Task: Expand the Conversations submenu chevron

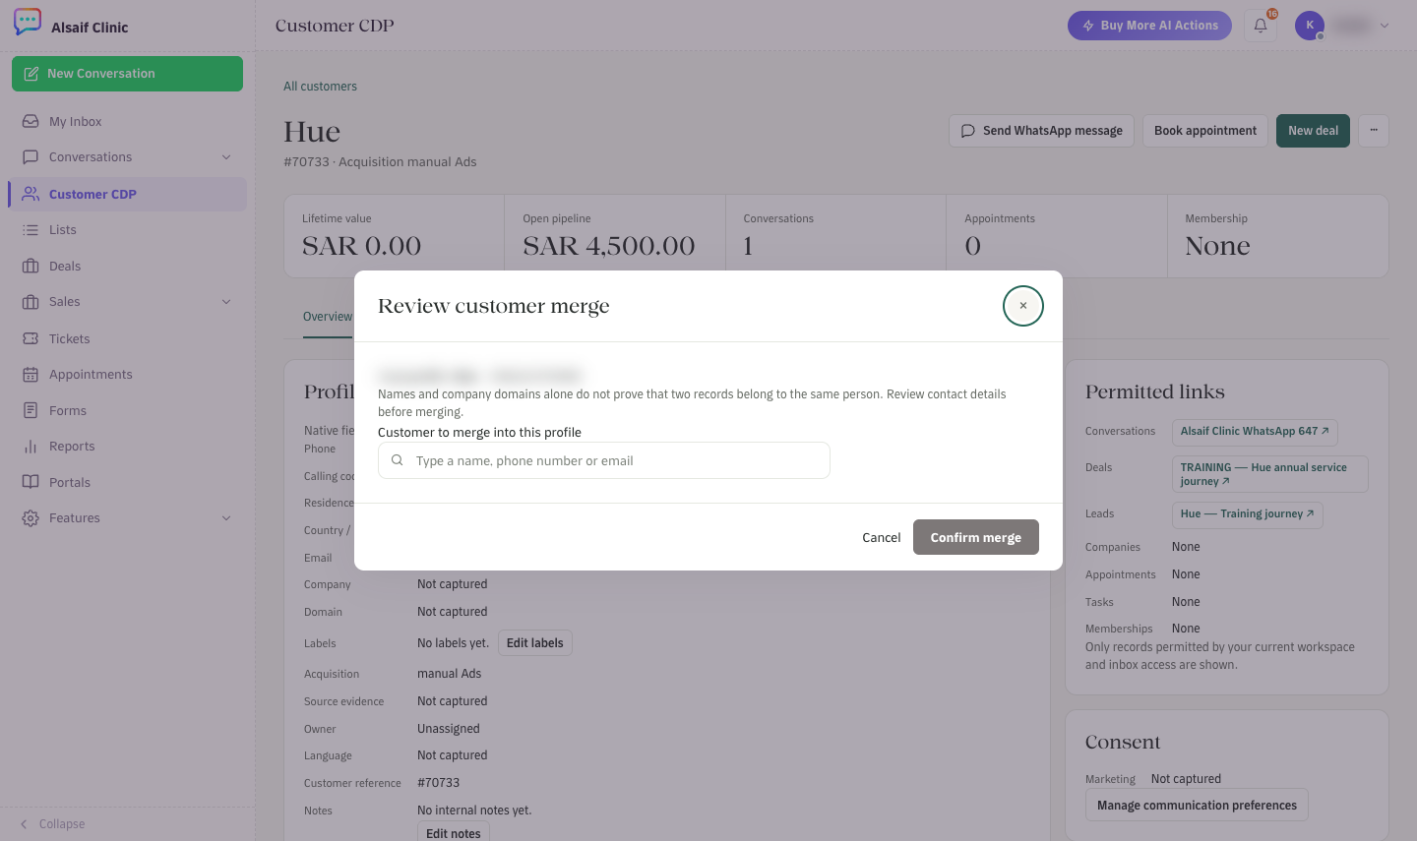Action: [x=226, y=157]
